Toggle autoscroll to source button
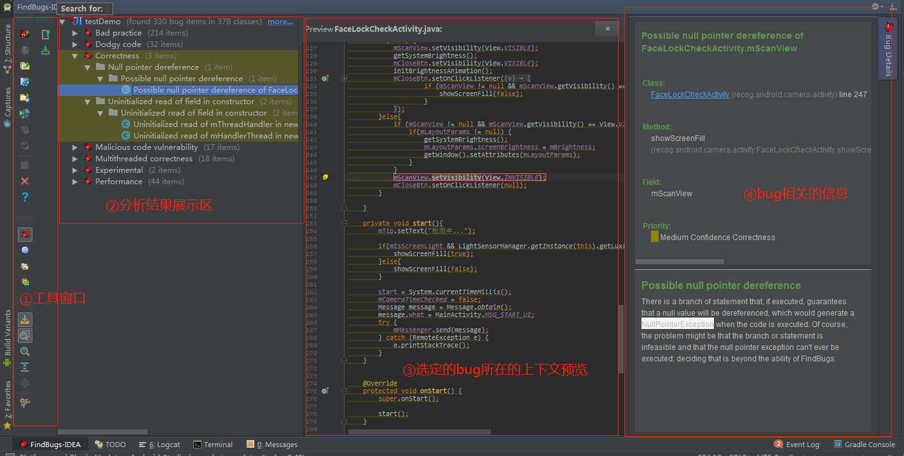Image resolution: width=904 pixels, height=456 pixels. (x=25, y=319)
